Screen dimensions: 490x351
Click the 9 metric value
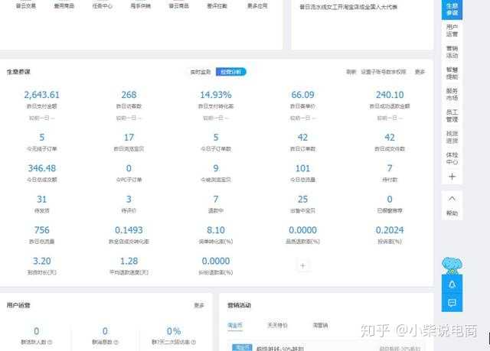click(216, 168)
